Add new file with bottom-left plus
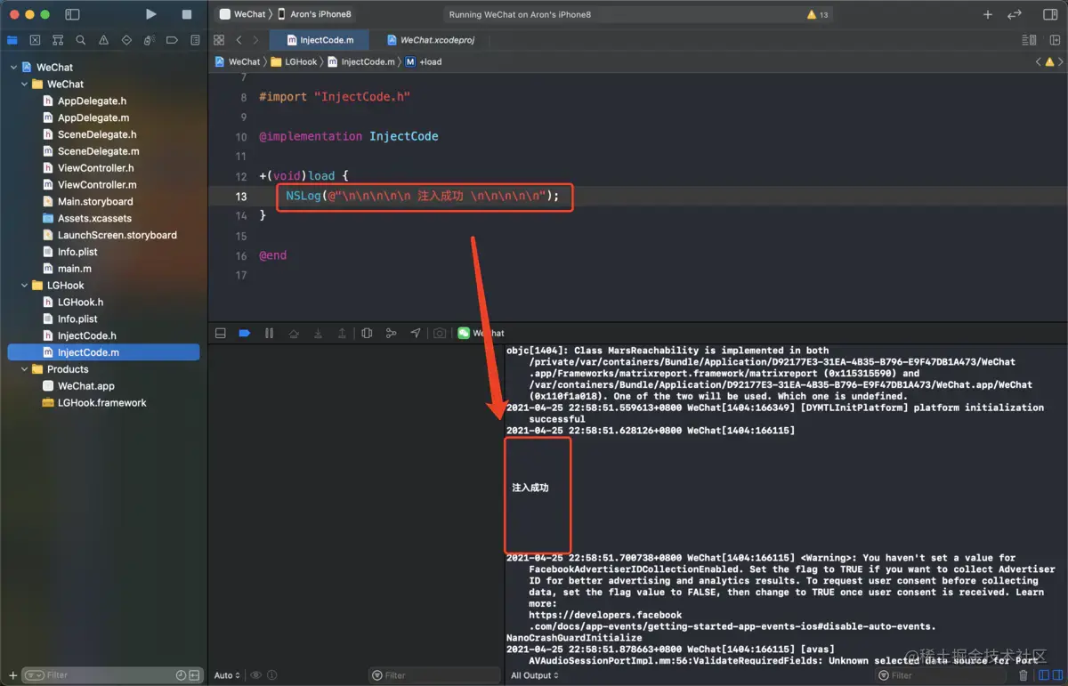1068x686 pixels. click(12, 675)
